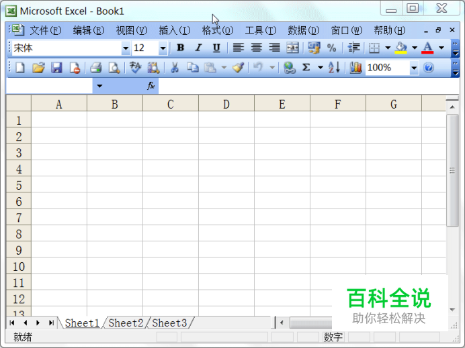Click the Research icon
465x348 pixels.
(153, 68)
